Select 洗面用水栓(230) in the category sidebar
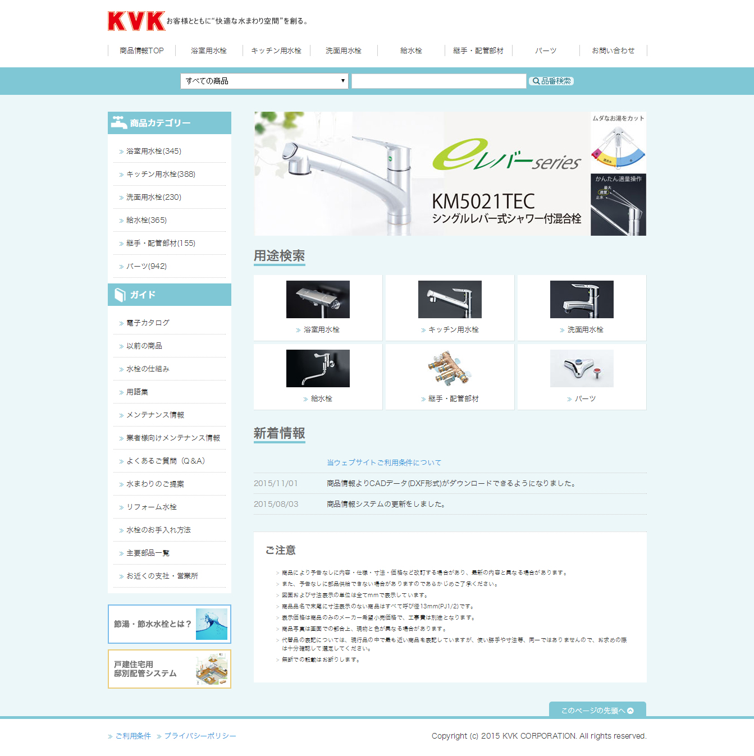The width and height of the screenshot is (754, 756). pyautogui.click(x=153, y=197)
